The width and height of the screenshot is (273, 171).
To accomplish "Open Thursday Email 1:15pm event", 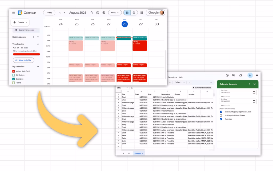I will [124, 65].
